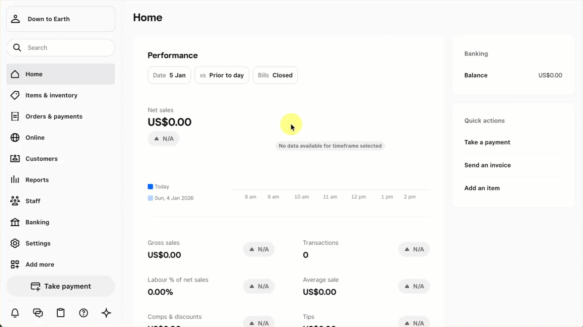
Task: Click the sparkle AI assistant icon
Action: [x=106, y=313]
